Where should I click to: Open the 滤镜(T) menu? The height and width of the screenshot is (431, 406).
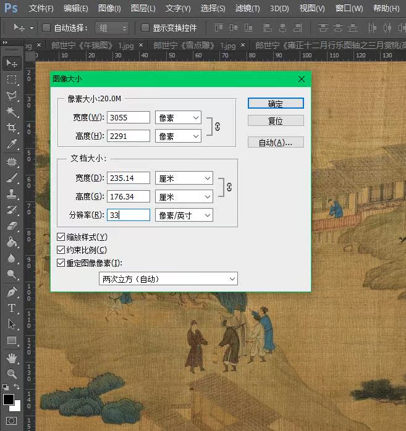click(248, 9)
